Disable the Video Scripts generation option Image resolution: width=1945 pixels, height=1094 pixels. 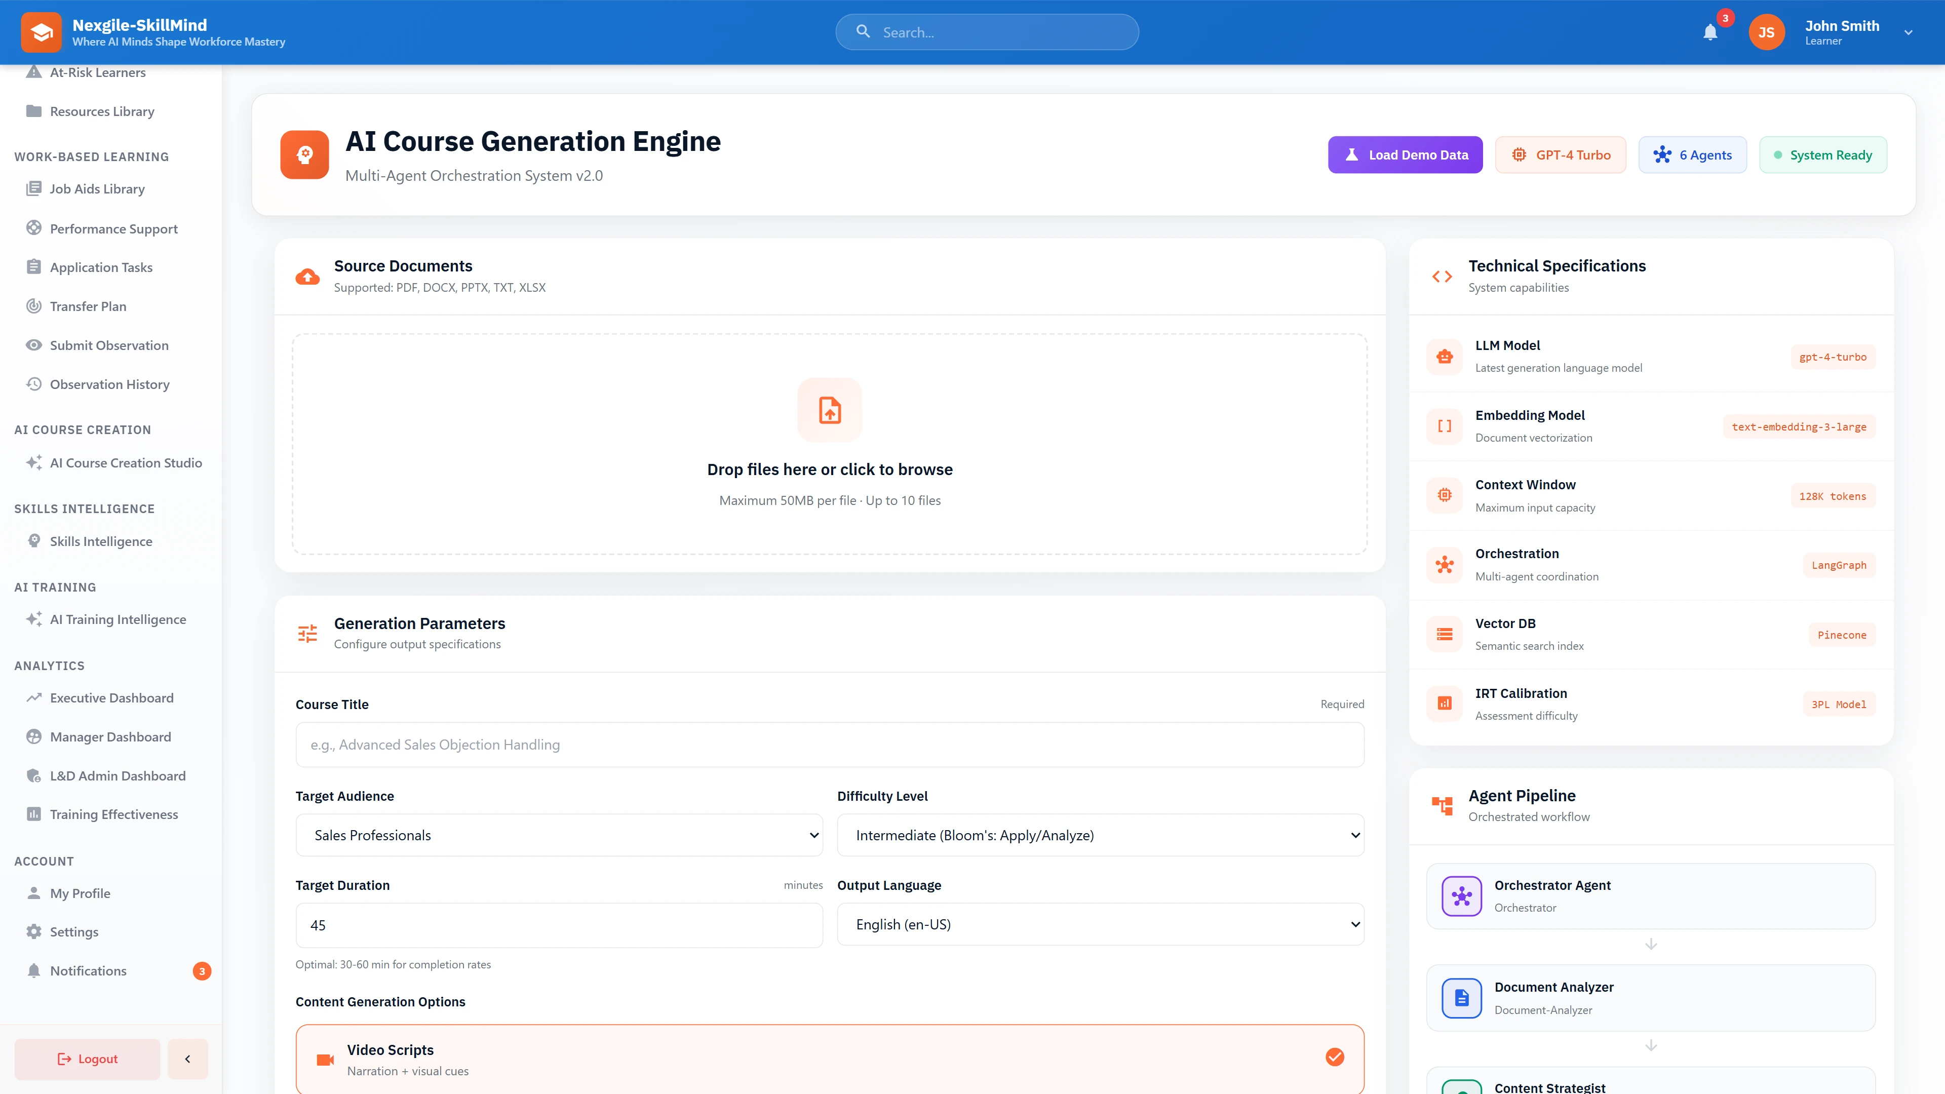(x=1335, y=1058)
